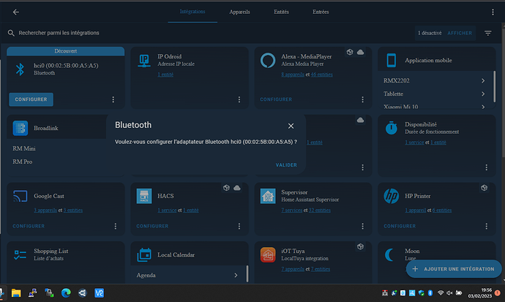Click the IP Odroid integration icon
505x302 pixels.
(144, 61)
